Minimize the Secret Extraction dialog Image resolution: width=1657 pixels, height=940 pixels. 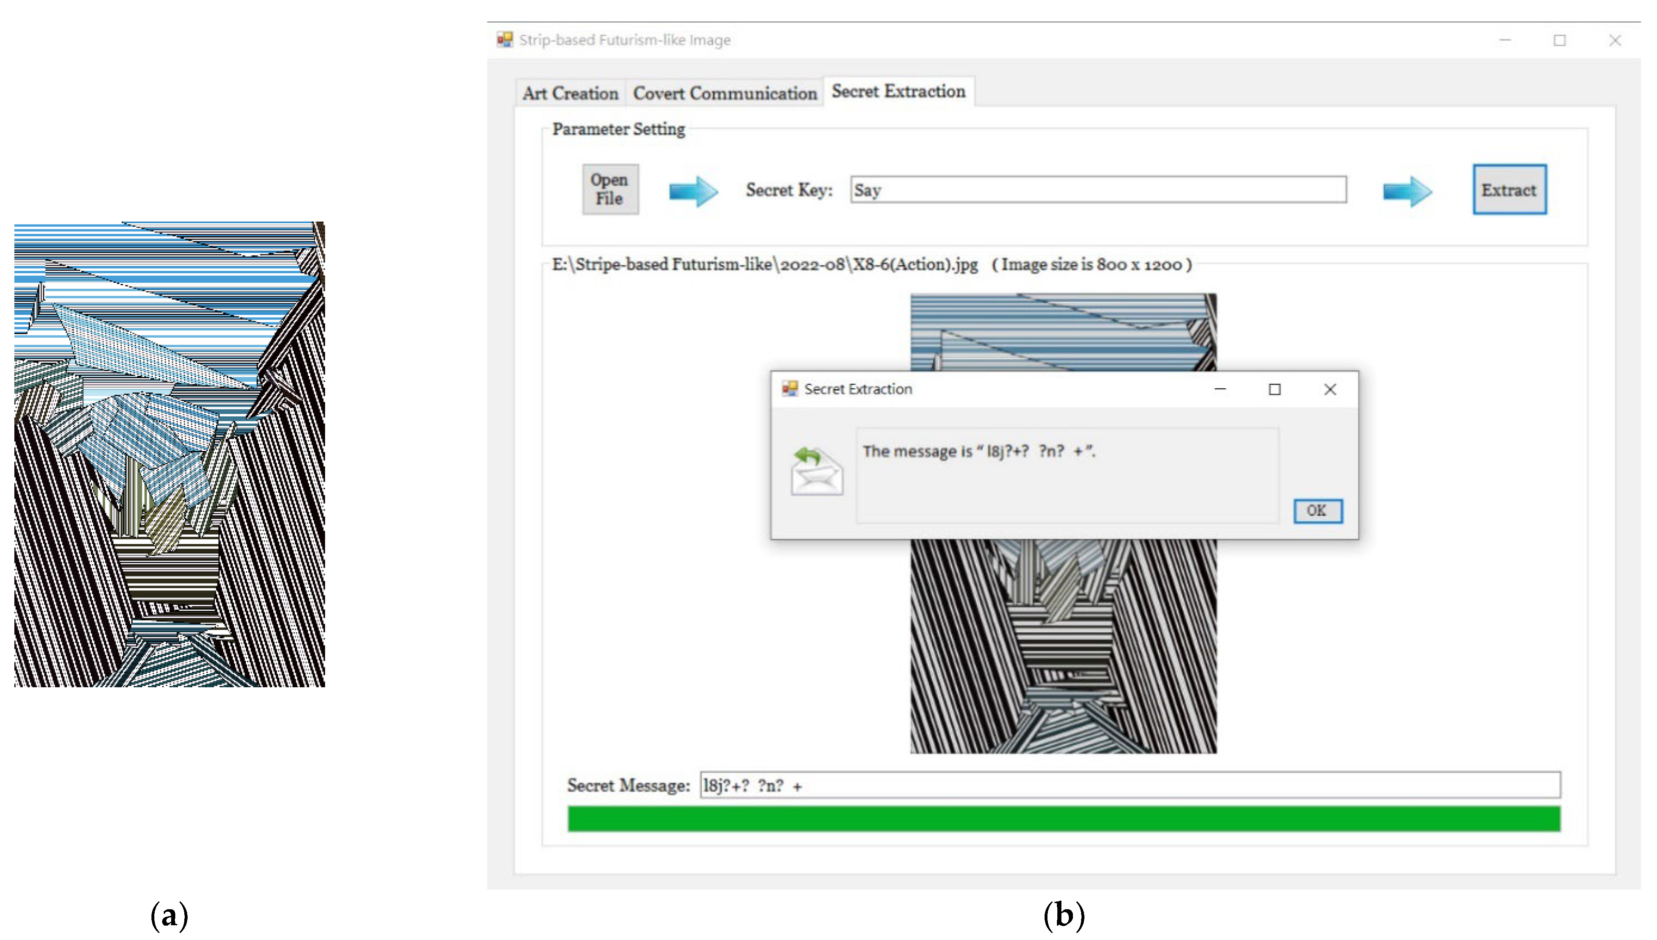pos(1220,389)
